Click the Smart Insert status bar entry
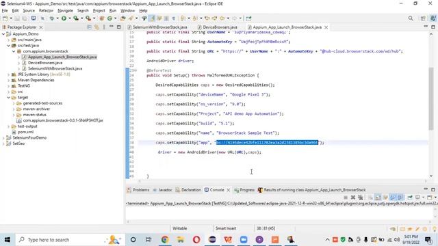 pyautogui.click(x=226, y=228)
